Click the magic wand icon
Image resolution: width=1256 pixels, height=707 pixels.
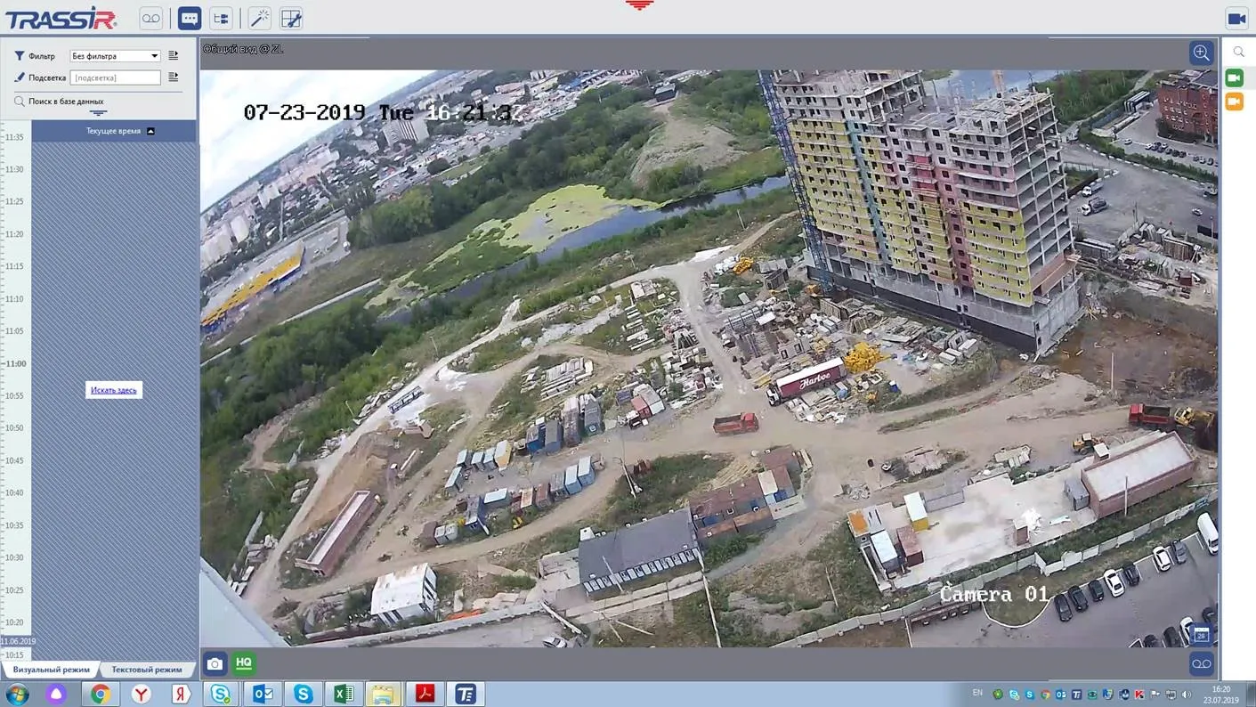click(259, 19)
